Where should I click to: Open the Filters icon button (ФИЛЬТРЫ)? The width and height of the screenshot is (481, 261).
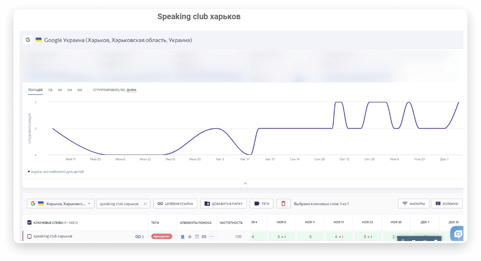(x=405, y=203)
